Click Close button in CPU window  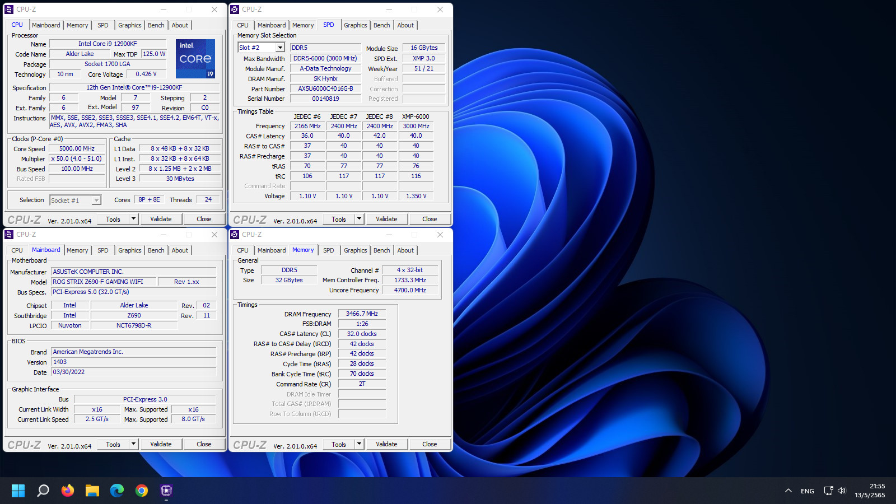click(204, 219)
